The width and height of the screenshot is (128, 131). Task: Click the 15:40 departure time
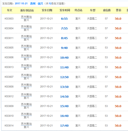[x=65, y=106]
